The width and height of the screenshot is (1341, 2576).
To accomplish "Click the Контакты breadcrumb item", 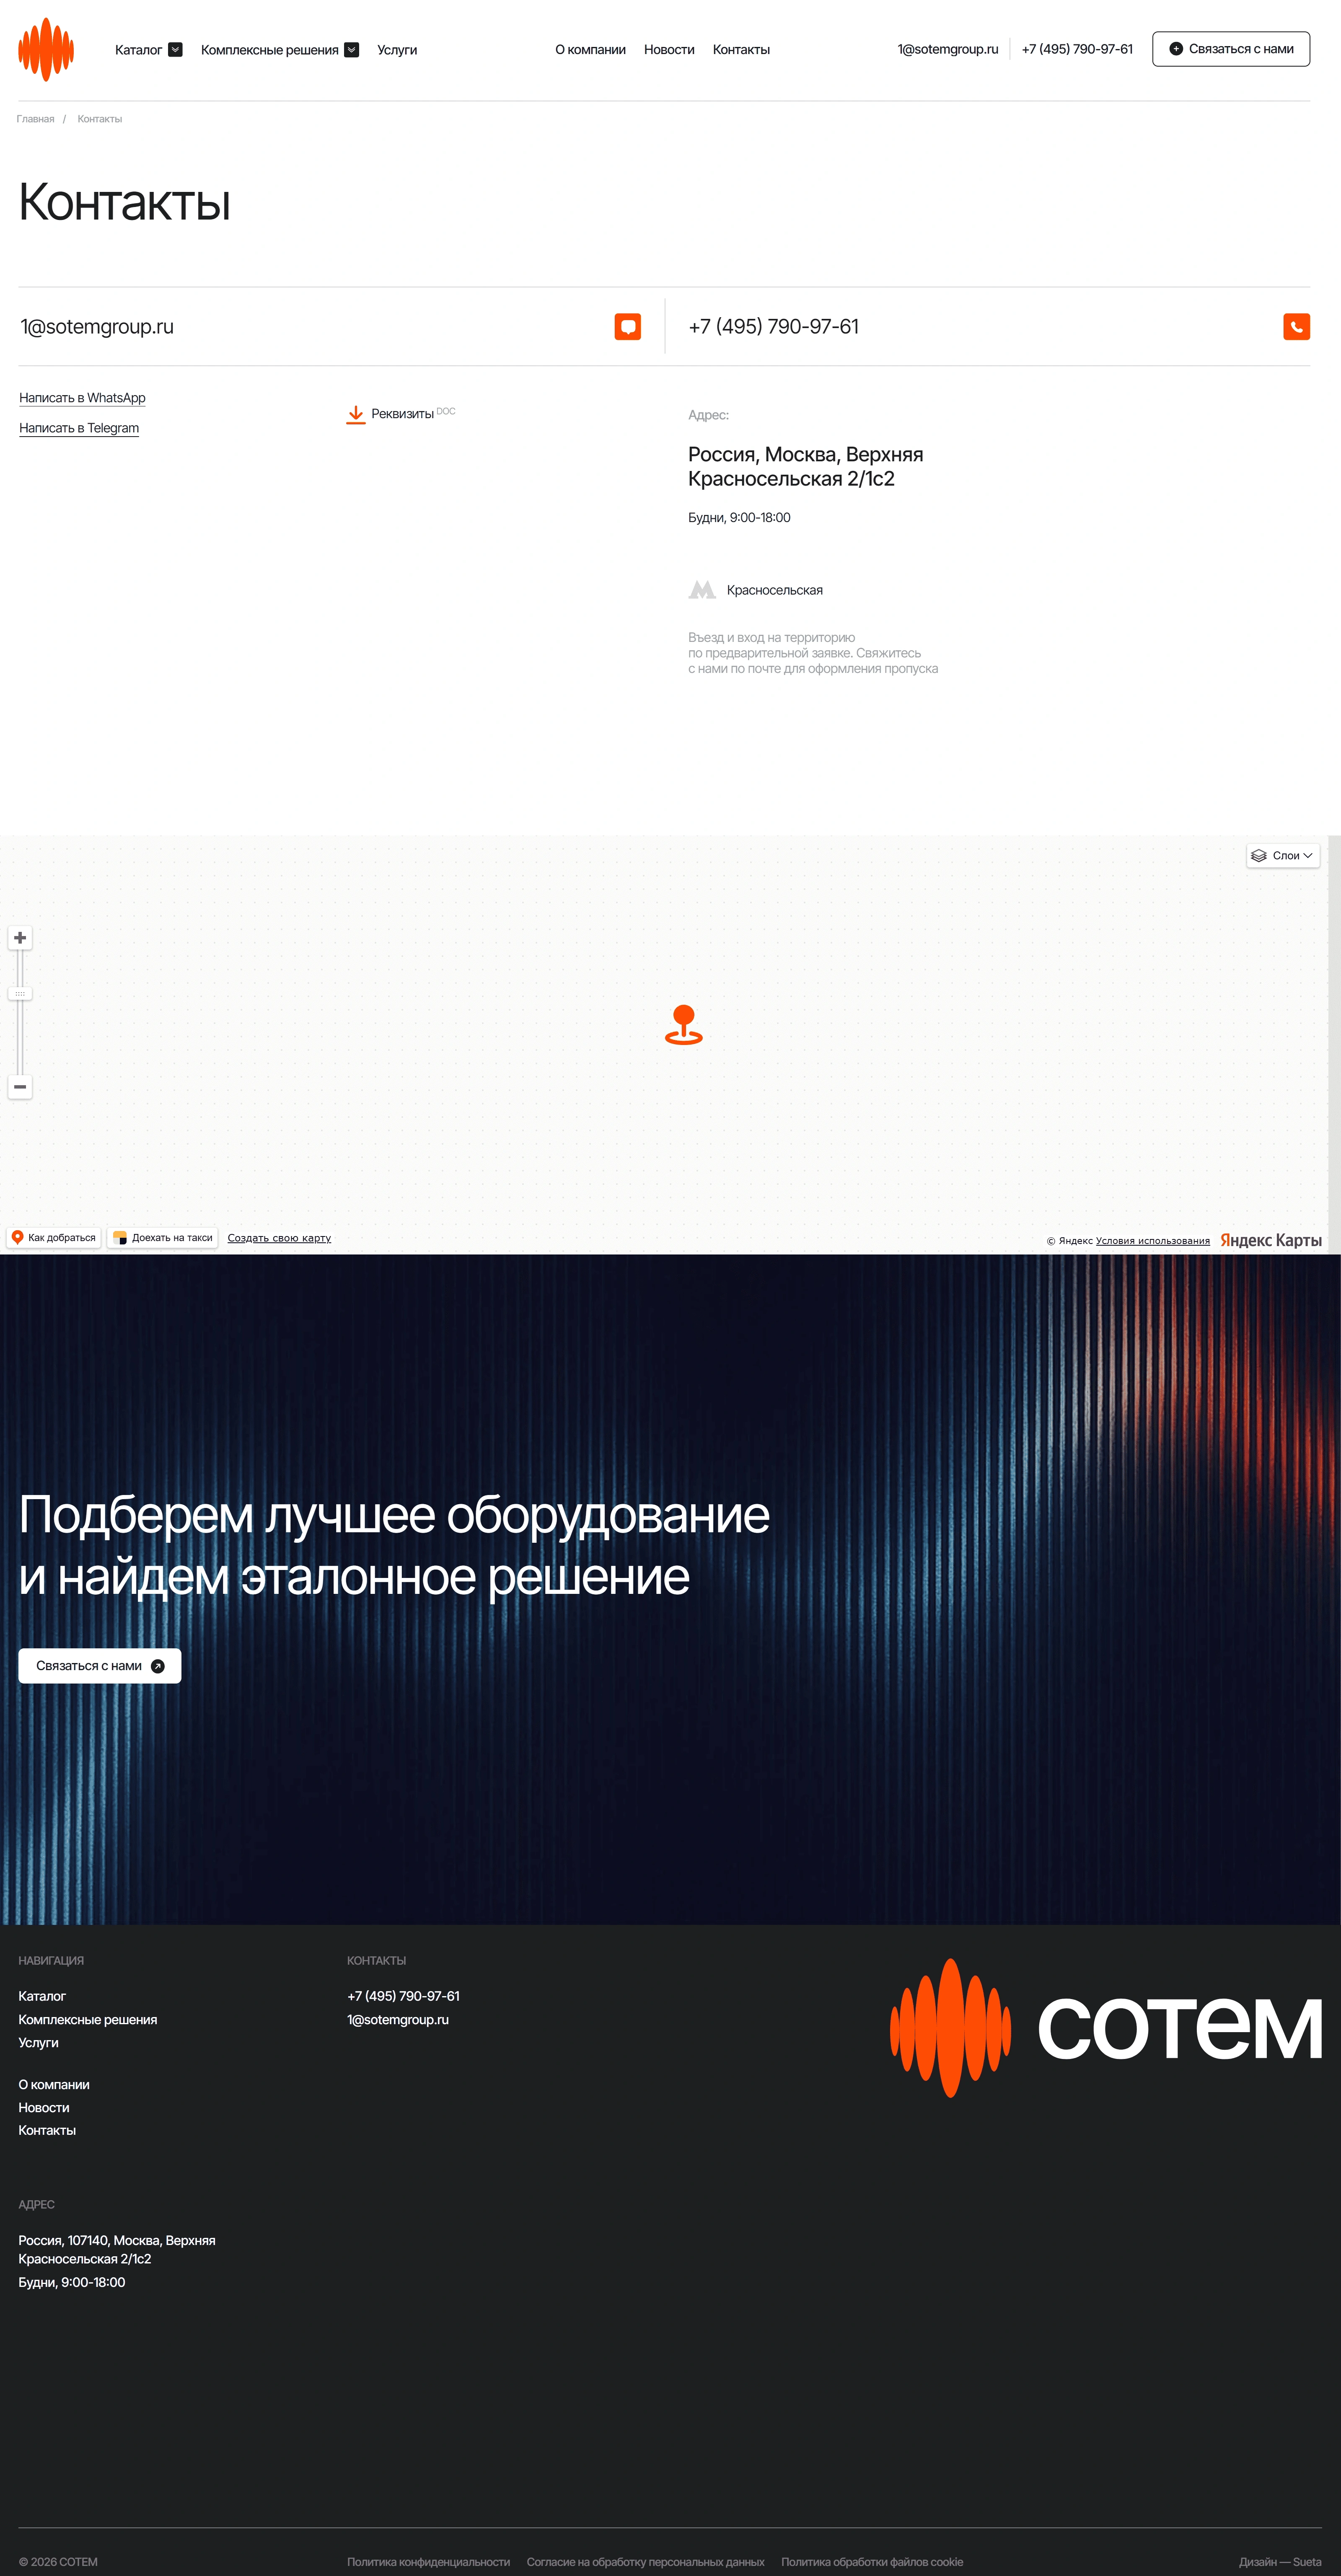I will pyautogui.click(x=100, y=119).
